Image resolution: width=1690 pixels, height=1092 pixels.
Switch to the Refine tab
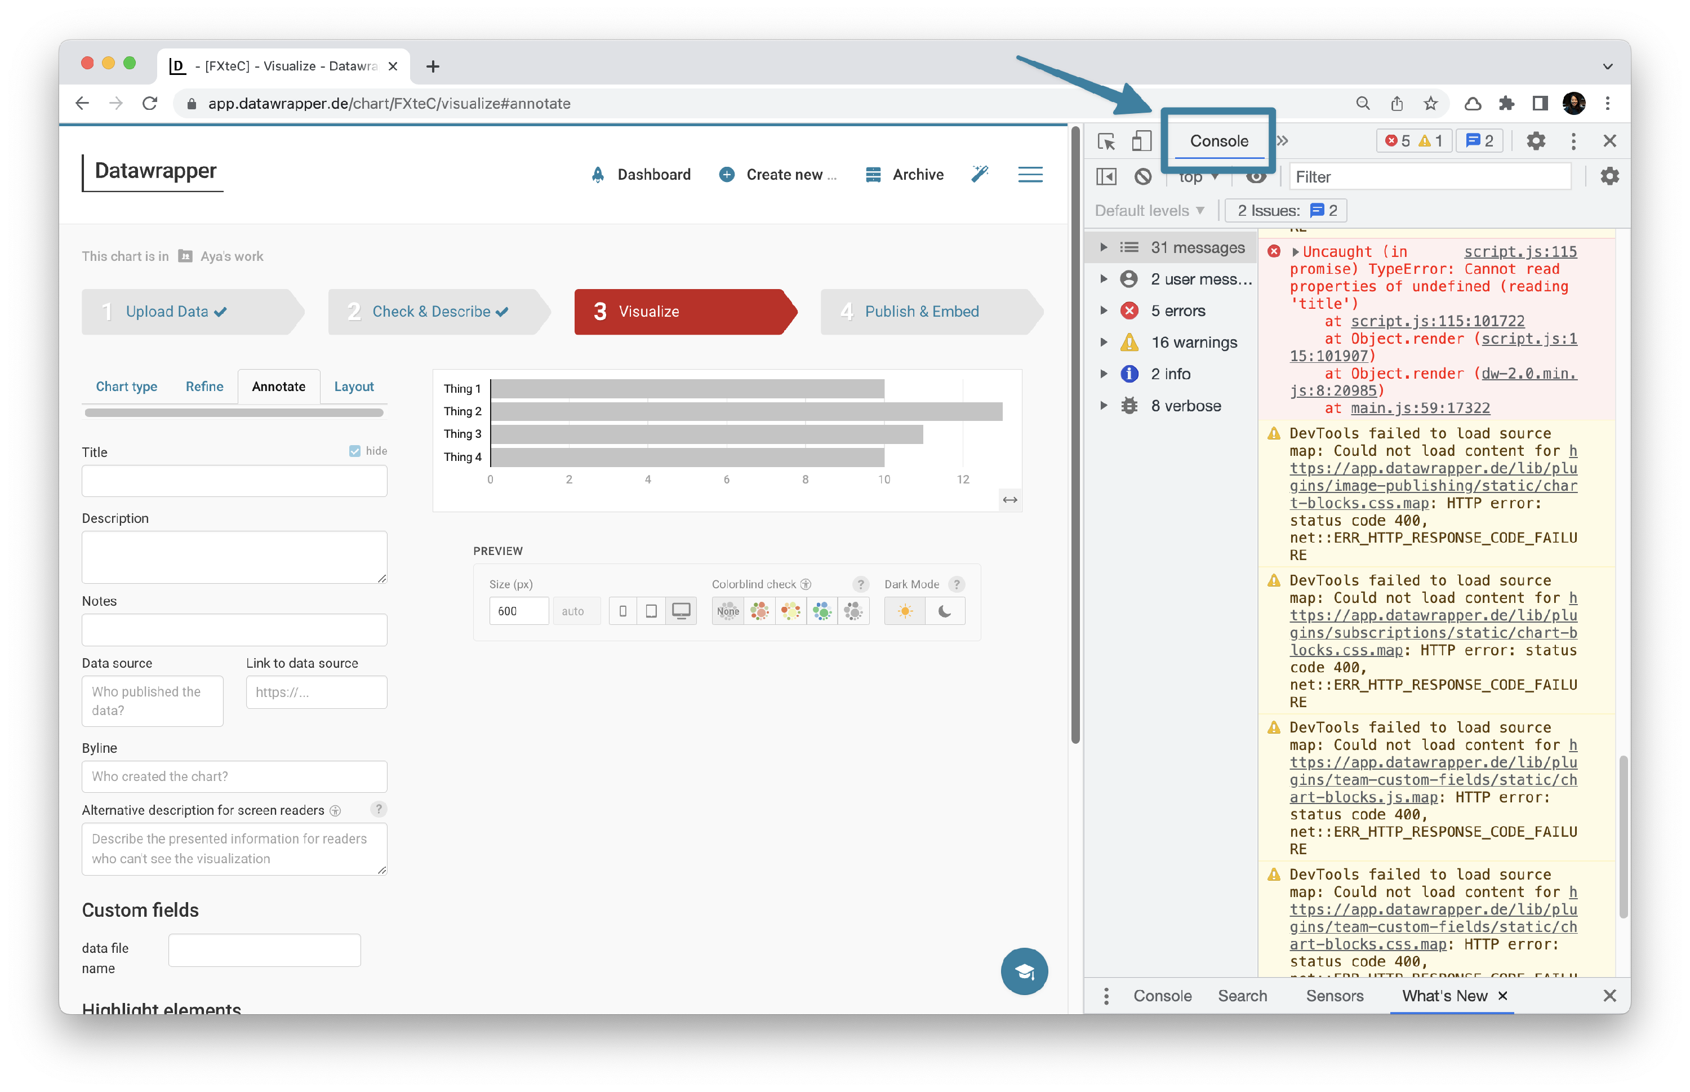(203, 387)
